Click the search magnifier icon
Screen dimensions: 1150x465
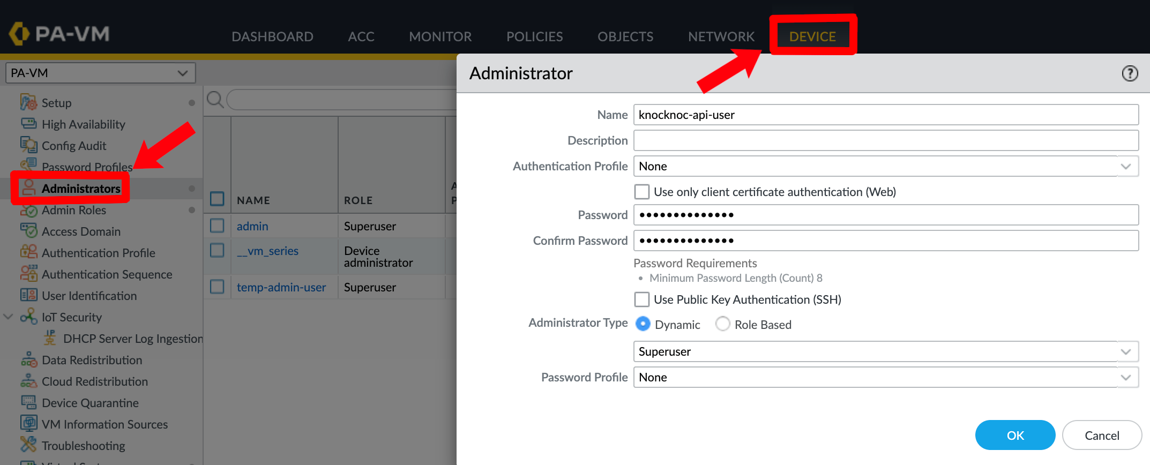(215, 100)
